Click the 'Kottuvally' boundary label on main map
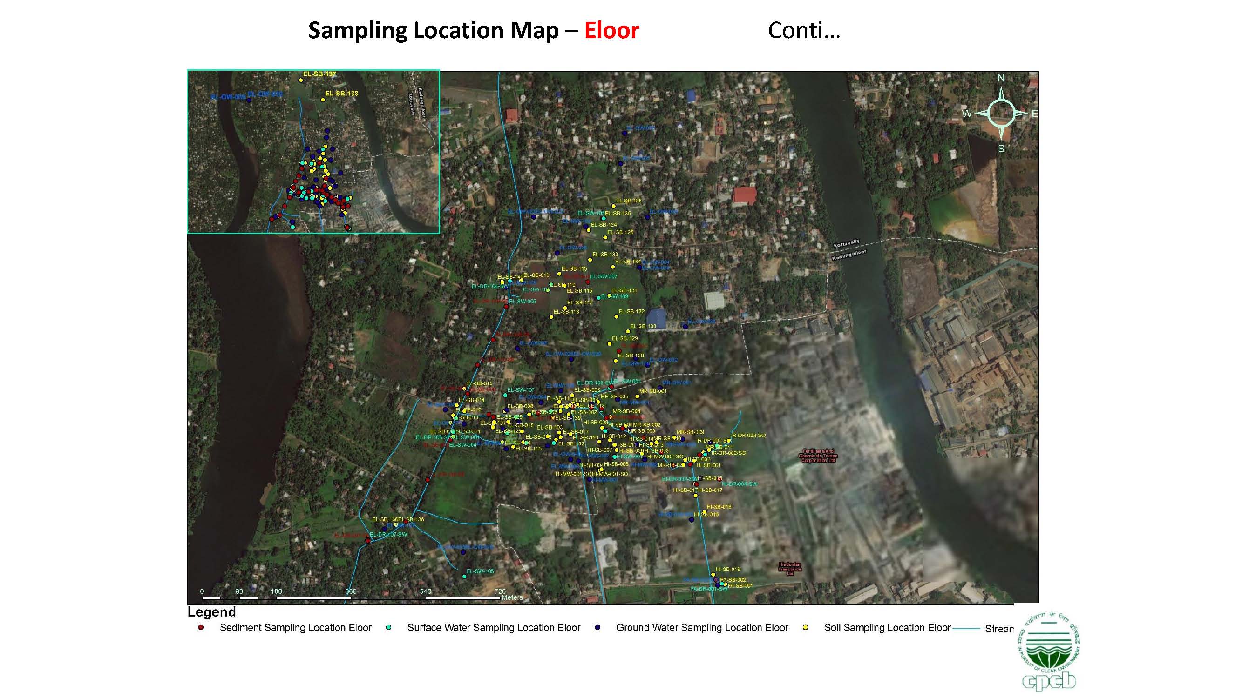1242x698 pixels. pos(847,244)
